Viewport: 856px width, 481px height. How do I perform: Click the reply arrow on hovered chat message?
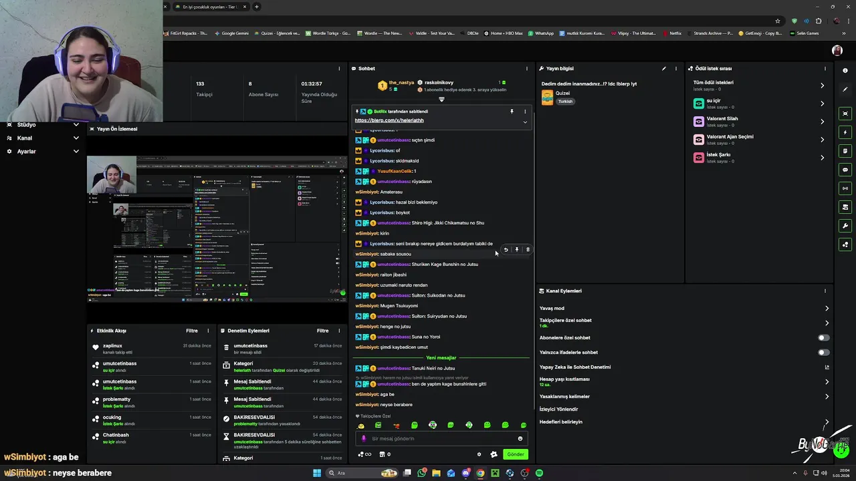tap(506, 249)
